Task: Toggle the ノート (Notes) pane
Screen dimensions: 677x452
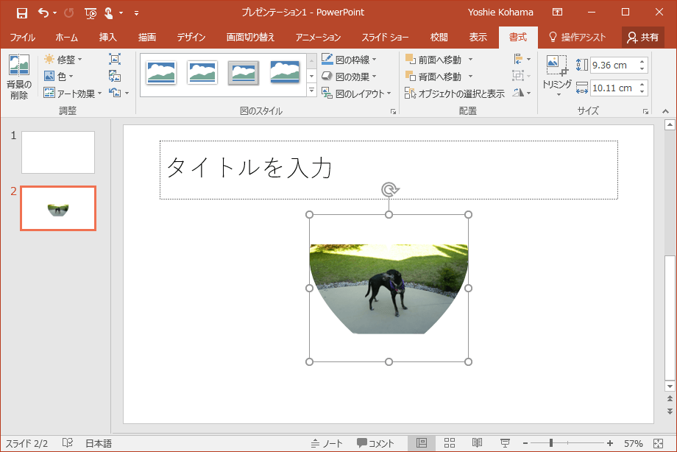Action: click(x=327, y=443)
